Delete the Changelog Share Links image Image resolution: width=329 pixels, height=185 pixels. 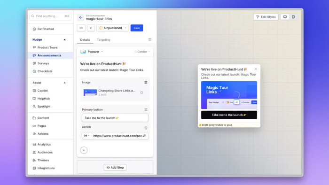[141, 92]
